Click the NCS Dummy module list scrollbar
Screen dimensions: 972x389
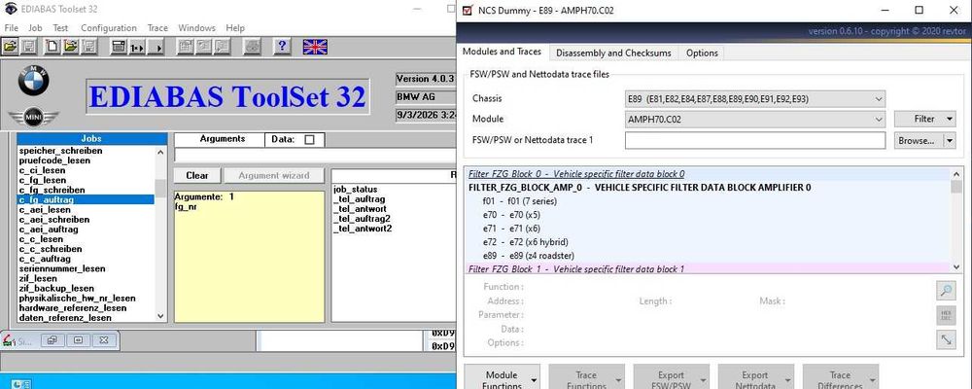point(955,220)
